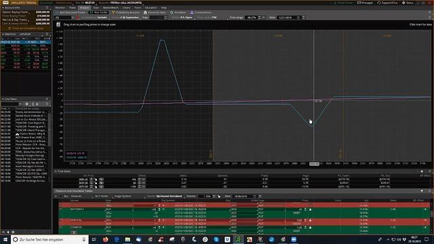Open the thinkBack sub-tab
The image size is (434, 244).
tap(178, 12)
